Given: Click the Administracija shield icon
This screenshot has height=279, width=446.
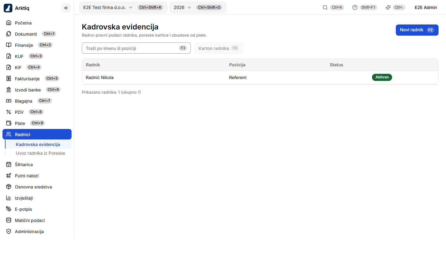Looking at the screenshot, I should [x=9, y=231].
